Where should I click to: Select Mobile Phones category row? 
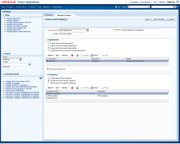coord(107,98)
